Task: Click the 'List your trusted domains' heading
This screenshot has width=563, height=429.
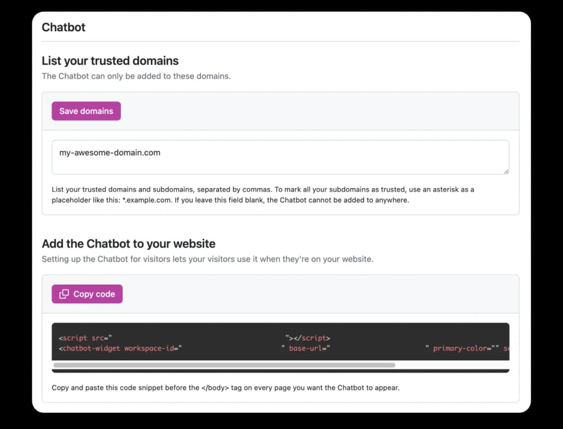Action: [110, 60]
